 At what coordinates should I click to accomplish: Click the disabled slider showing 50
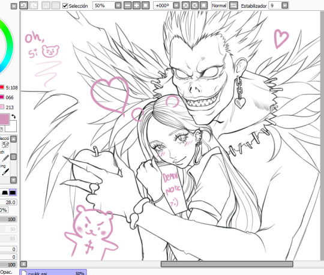tap(8, 229)
